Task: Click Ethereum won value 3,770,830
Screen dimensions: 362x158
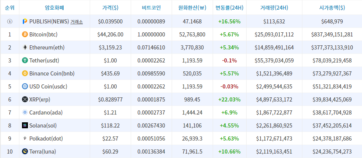Action: [192, 48]
